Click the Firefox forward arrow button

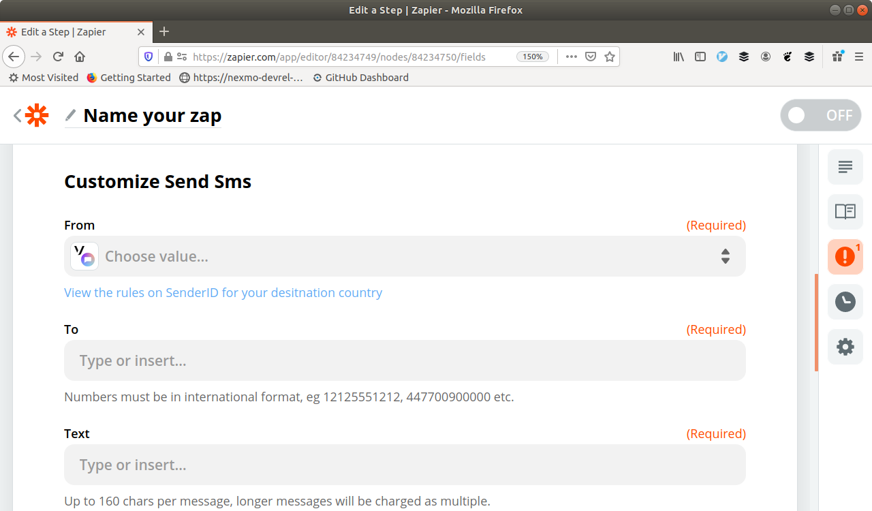click(36, 57)
